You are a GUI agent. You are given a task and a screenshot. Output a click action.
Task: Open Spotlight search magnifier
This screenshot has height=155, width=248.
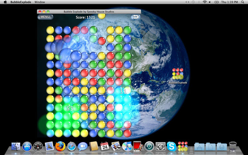pyautogui.click(x=243, y=2)
